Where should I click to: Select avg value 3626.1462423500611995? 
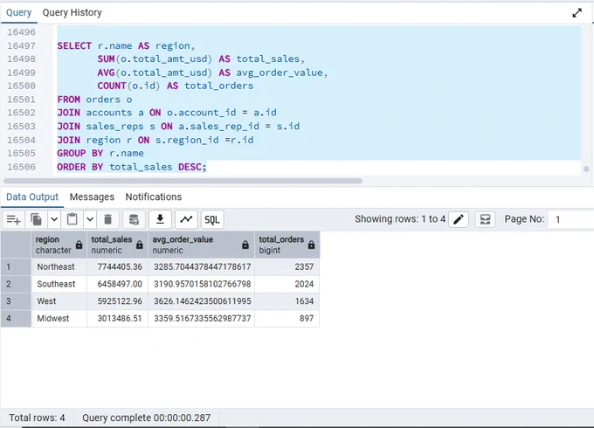[201, 301]
